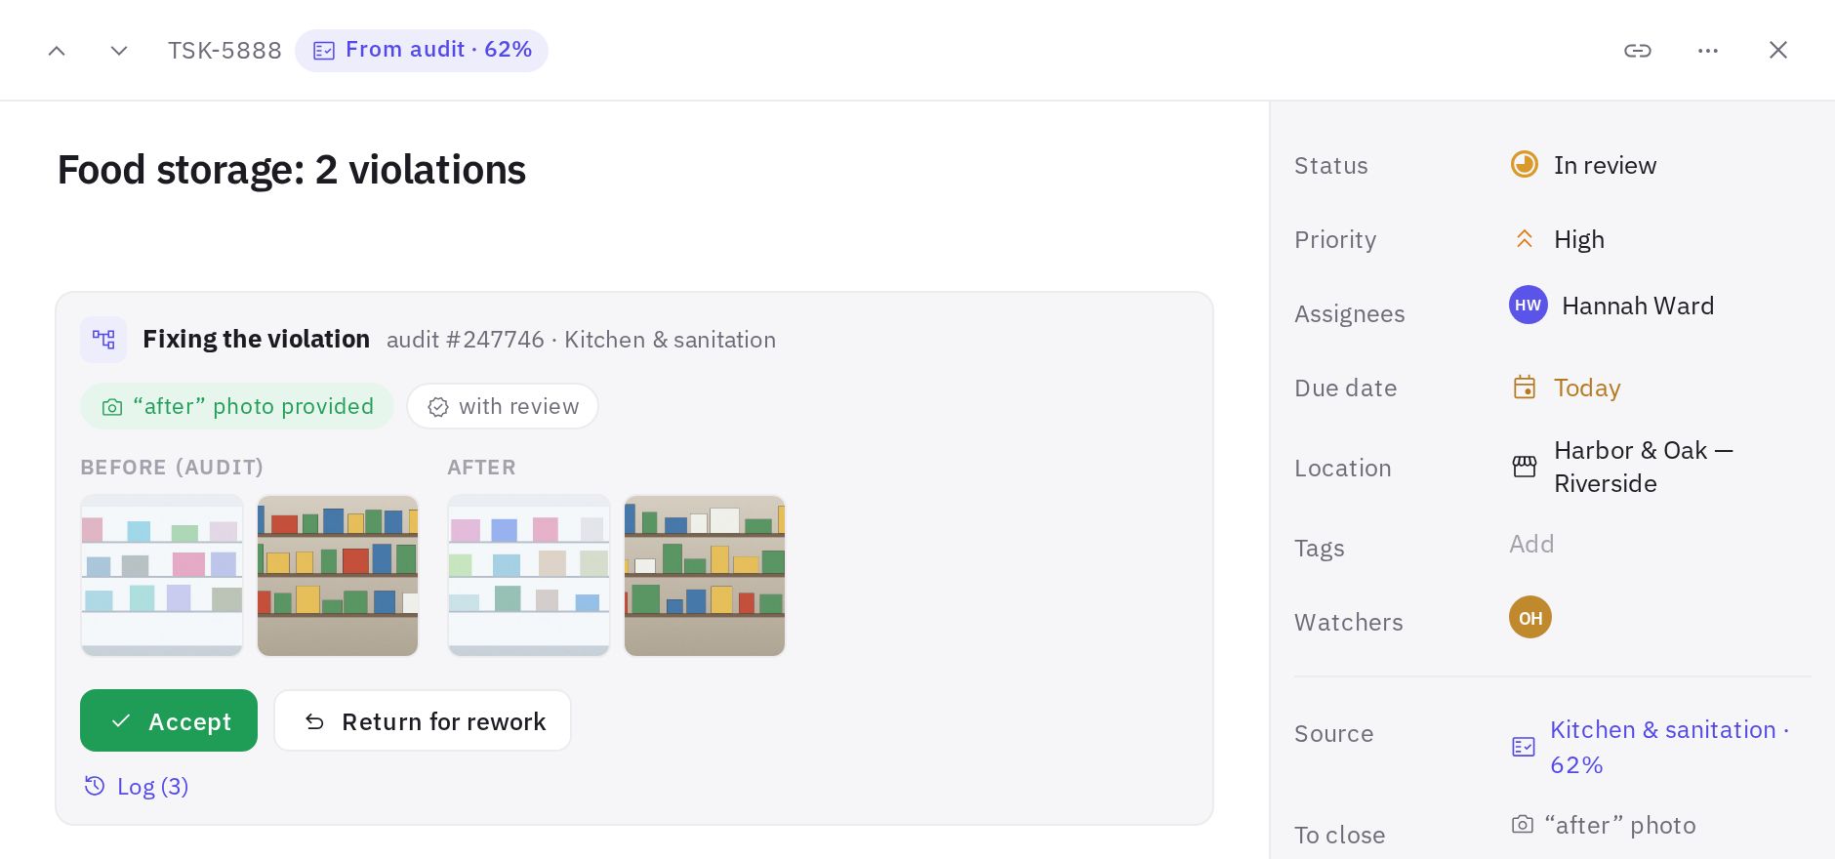Screen dimensions: 1835x859
Task: Change the High priority value
Action: click(1558, 239)
